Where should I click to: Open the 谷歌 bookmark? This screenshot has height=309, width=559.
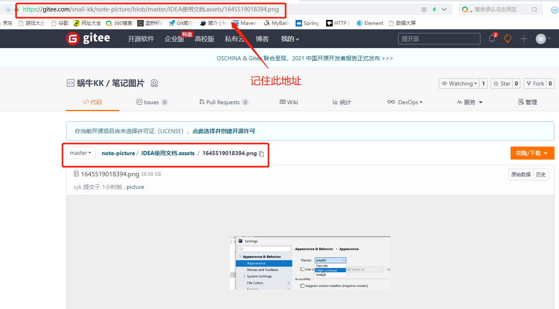tap(60, 23)
